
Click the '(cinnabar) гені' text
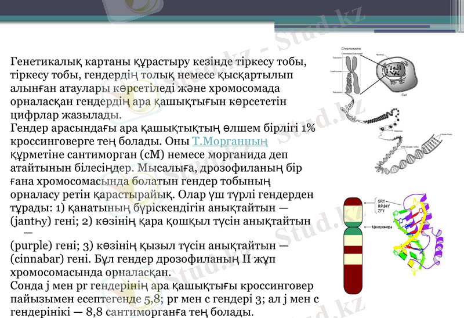click(50, 259)
